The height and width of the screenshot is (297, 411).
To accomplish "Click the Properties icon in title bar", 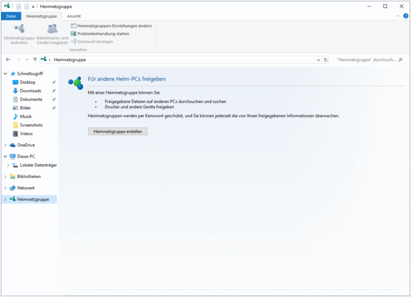I will coord(19,6).
